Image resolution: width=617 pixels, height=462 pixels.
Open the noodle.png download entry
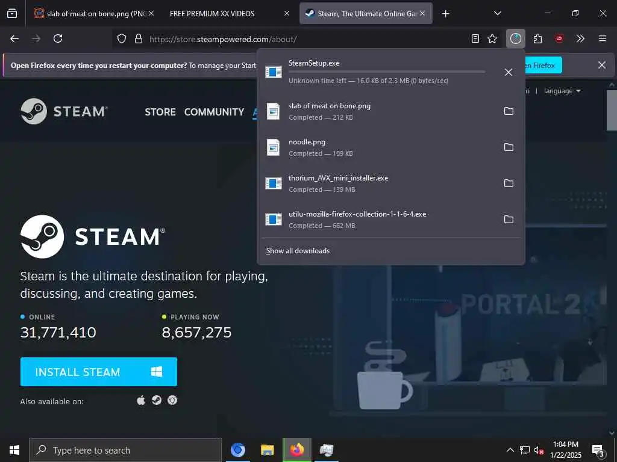[378, 147]
